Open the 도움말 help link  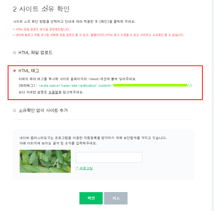53,92
